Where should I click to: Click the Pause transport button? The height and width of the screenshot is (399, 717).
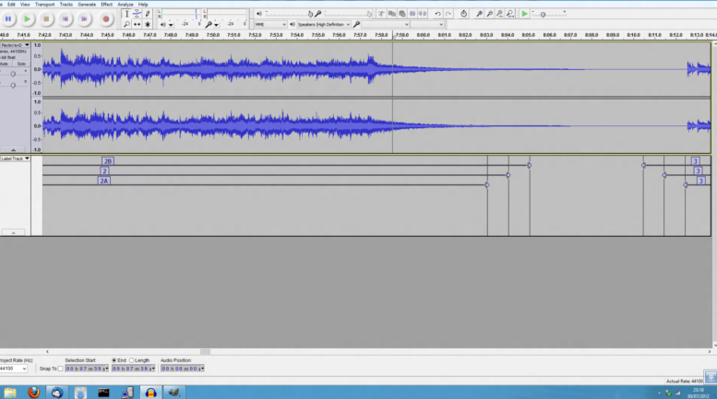coord(8,19)
